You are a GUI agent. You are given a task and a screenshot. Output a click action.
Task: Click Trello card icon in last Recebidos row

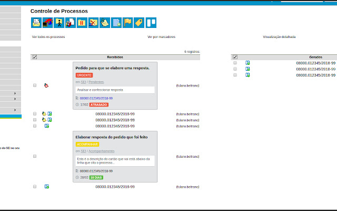47,186
